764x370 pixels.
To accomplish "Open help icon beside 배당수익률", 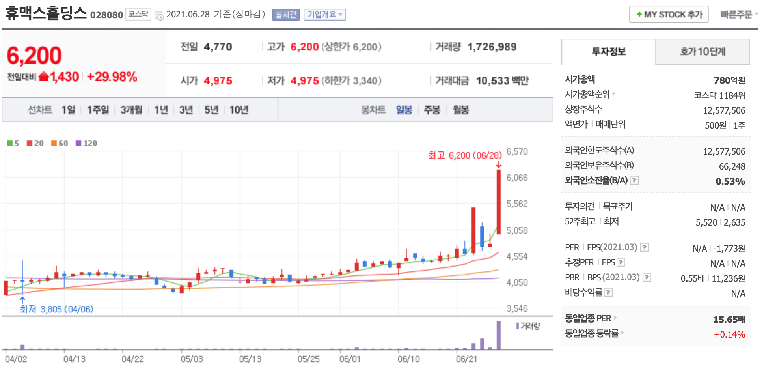I will pyautogui.click(x=608, y=292).
